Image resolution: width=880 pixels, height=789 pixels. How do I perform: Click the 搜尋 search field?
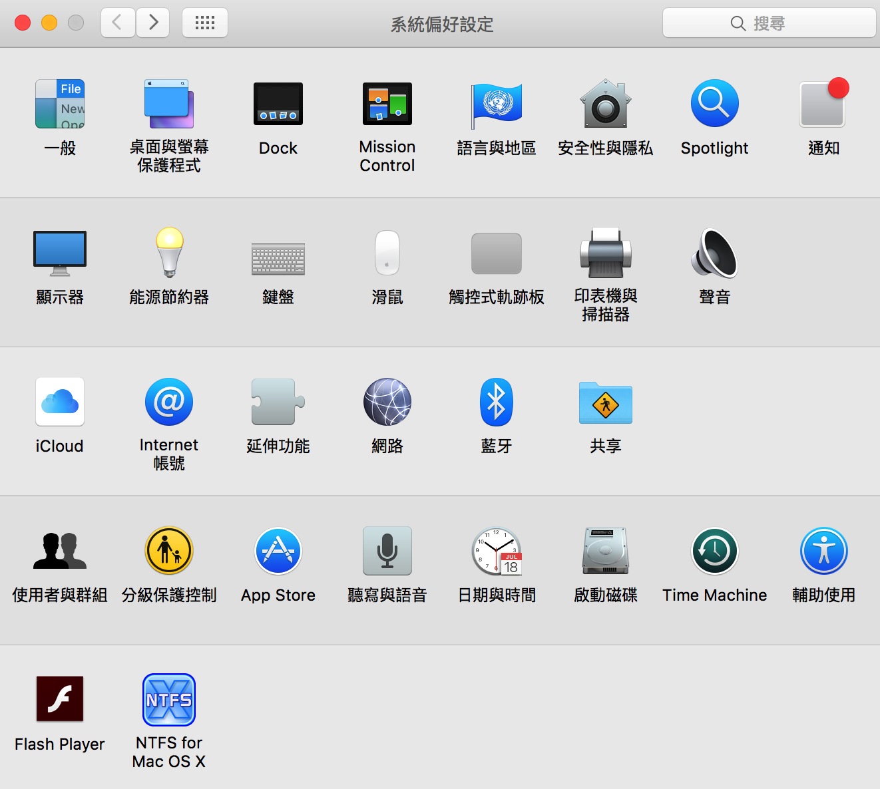pos(770,23)
